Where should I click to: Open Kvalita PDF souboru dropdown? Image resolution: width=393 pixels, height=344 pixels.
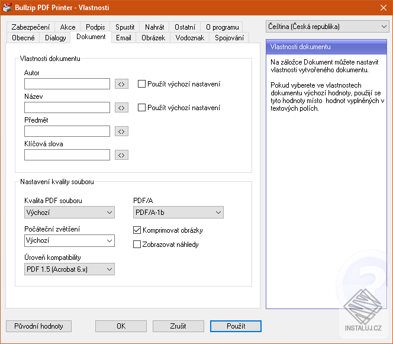pos(69,213)
